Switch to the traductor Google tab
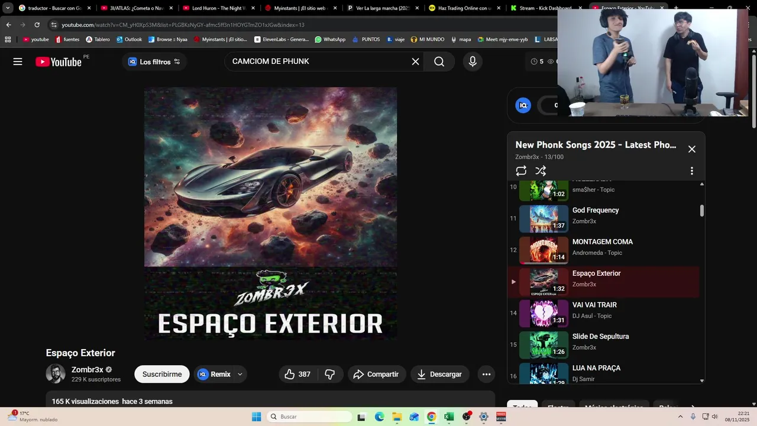This screenshot has width=757, height=426. click(55, 8)
